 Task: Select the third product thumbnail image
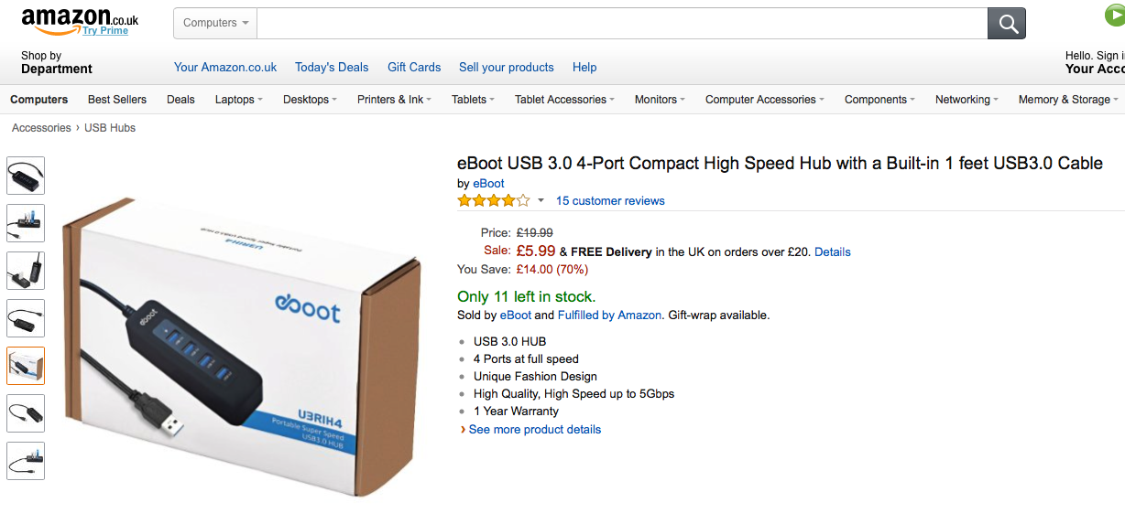pos(26,271)
